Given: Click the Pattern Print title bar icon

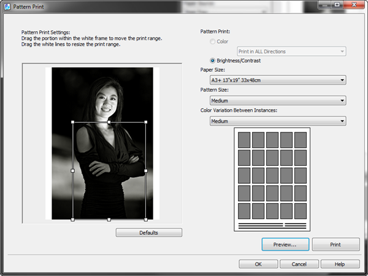Looking at the screenshot, I should click(x=7, y=6).
